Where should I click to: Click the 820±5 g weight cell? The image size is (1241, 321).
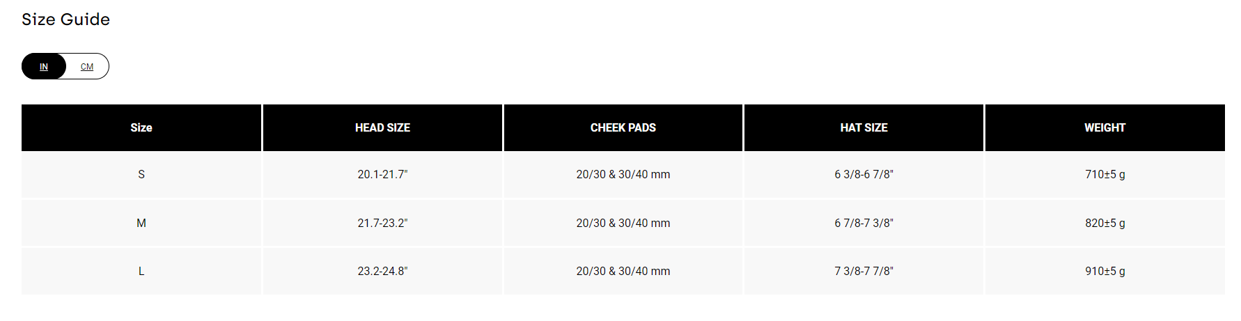[1105, 223]
